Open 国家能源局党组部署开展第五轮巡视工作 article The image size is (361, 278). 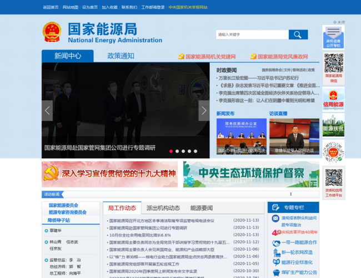144,264
